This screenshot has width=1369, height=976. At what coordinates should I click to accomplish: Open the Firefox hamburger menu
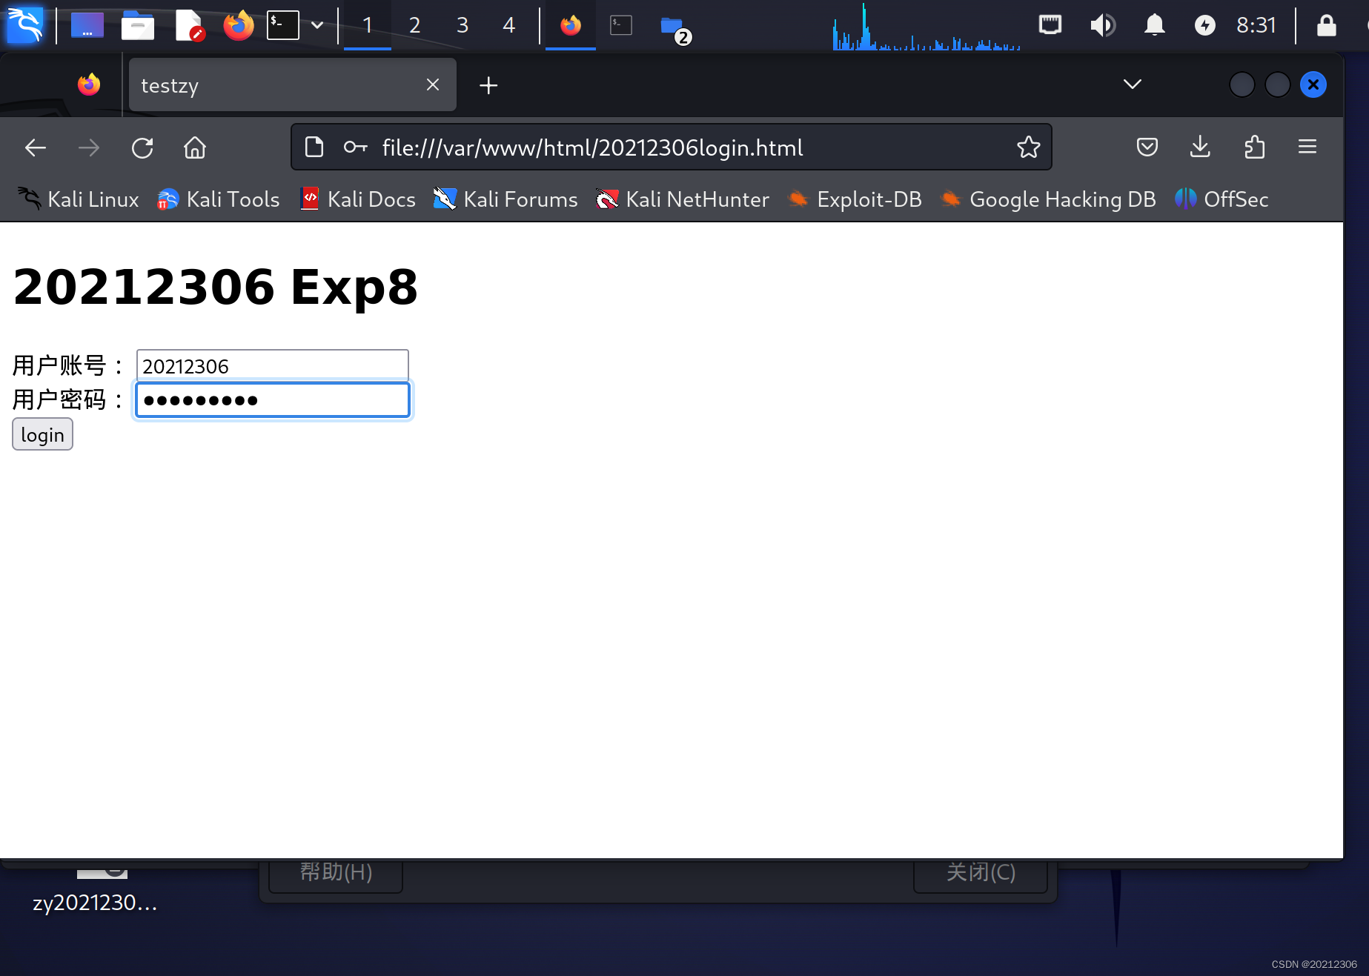1307,147
